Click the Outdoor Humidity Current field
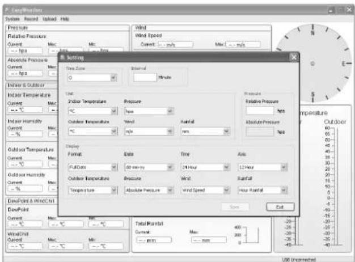Viewport: 355px width, 262px height. click(25, 189)
